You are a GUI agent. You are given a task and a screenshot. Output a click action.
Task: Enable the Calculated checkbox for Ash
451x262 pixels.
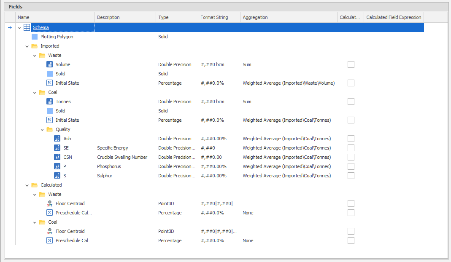tap(351, 139)
